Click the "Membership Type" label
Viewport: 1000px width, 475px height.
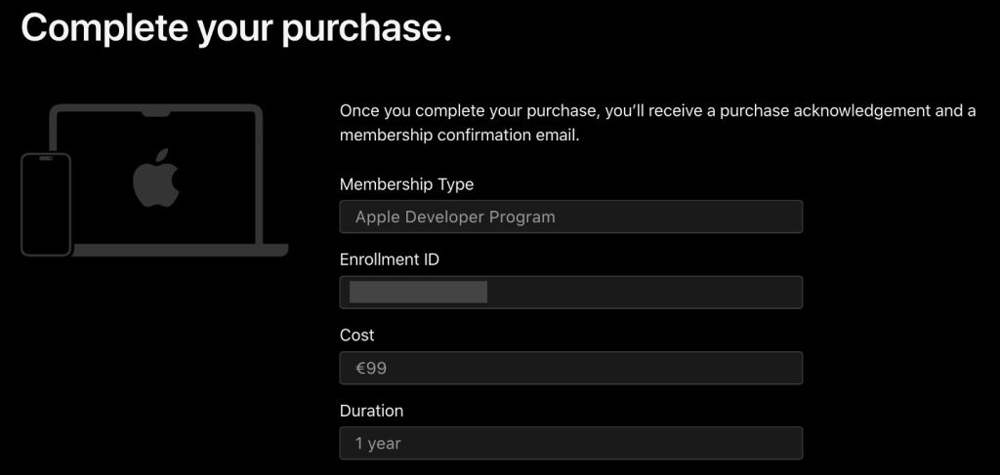pyautogui.click(x=406, y=184)
